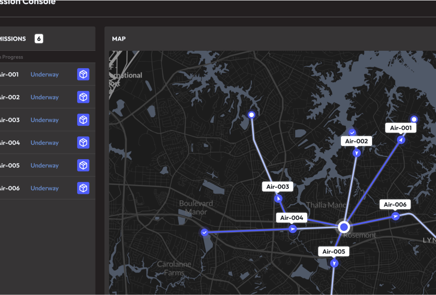This screenshot has width=436, height=295.
Task: Select the central hub marker near Rosemont
Action: coord(344,227)
